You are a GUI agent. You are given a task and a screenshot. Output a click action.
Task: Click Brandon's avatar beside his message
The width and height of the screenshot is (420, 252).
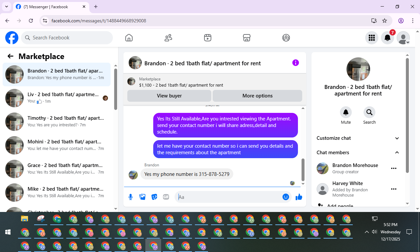pos(133,175)
